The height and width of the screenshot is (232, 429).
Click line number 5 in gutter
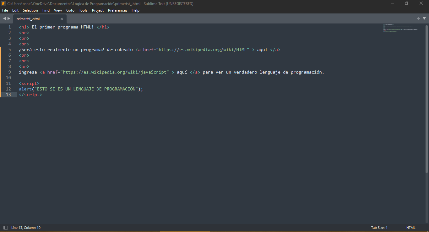tap(10, 49)
